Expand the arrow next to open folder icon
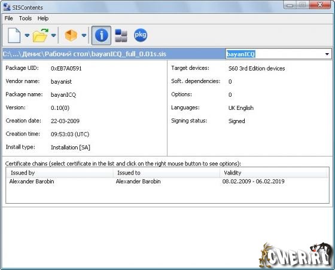The width and height of the screenshot is (335, 270). click(x=54, y=35)
